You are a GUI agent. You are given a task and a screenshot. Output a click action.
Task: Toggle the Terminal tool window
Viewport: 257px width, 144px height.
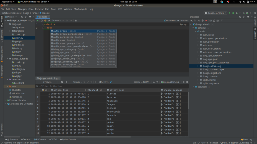click(26, 139)
